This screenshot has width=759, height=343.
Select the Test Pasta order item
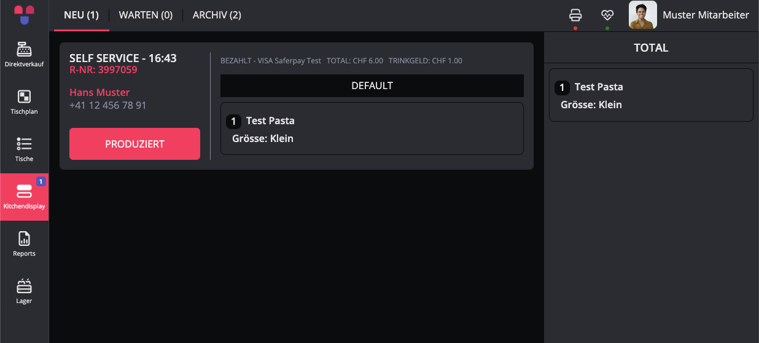(372, 128)
